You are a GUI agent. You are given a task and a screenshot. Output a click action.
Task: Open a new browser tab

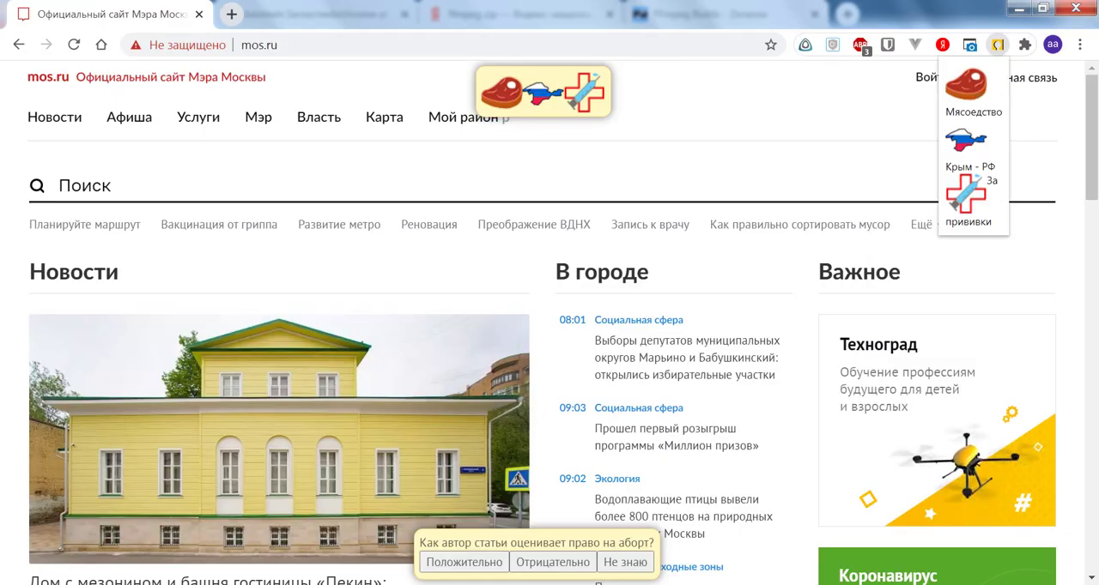pos(232,14)
